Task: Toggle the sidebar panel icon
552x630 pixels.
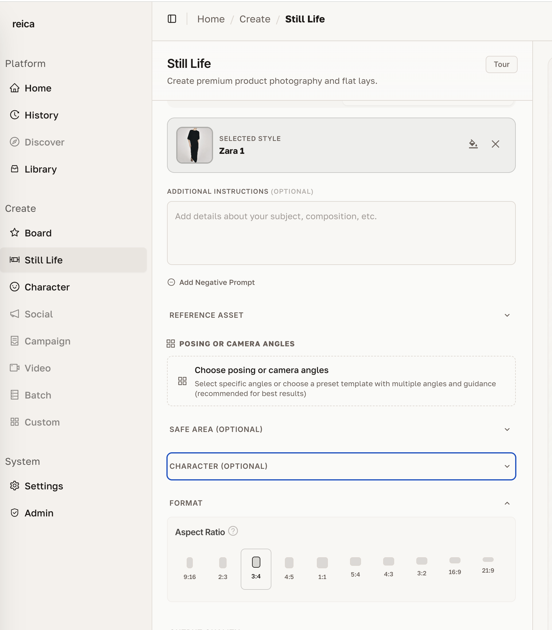Action: [172, 19]
